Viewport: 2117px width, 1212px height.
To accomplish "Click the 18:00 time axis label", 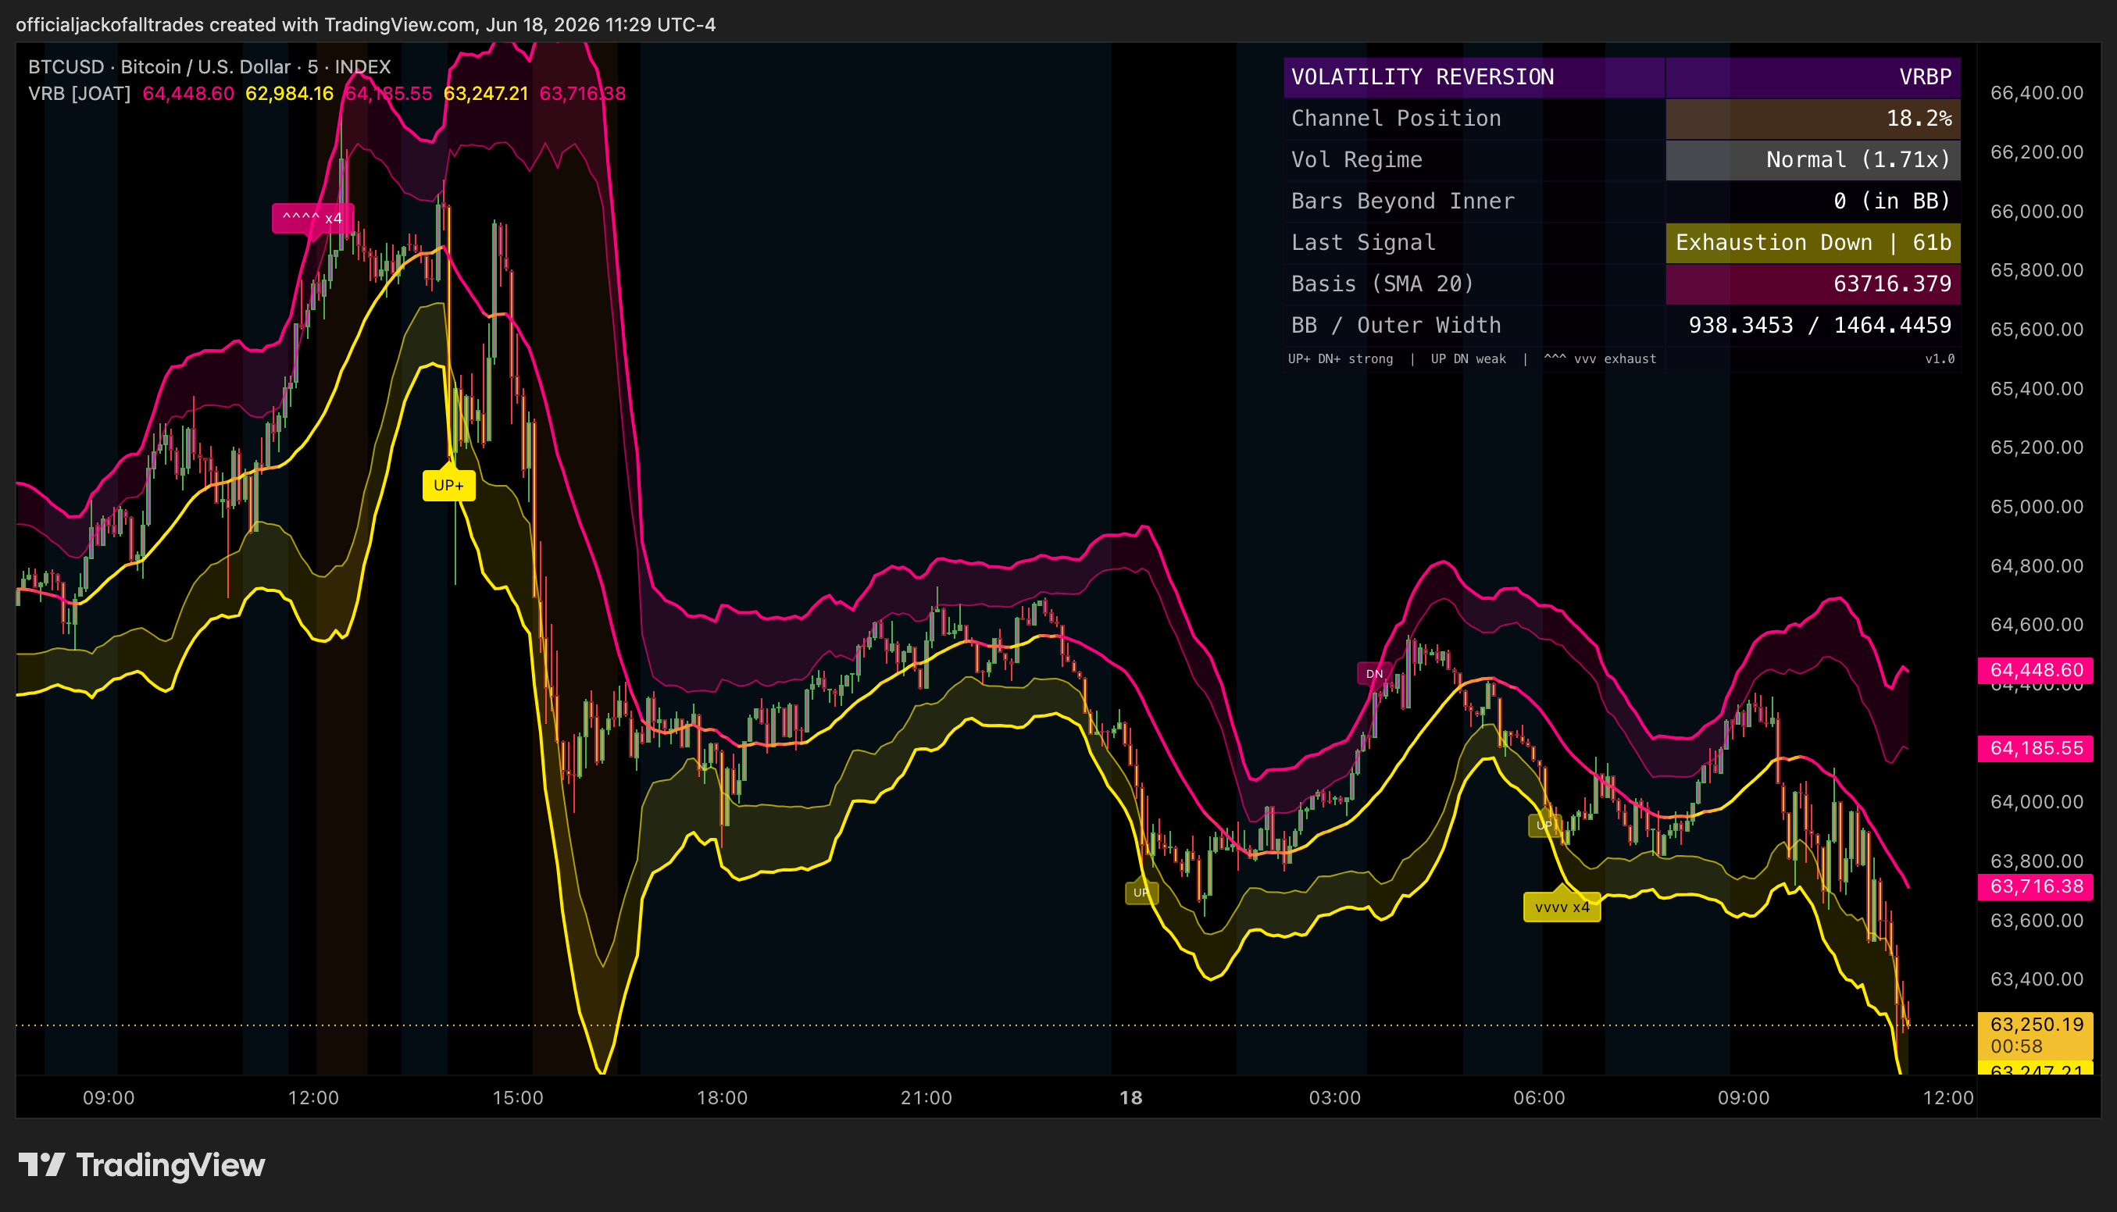I will pos(722,1098).
